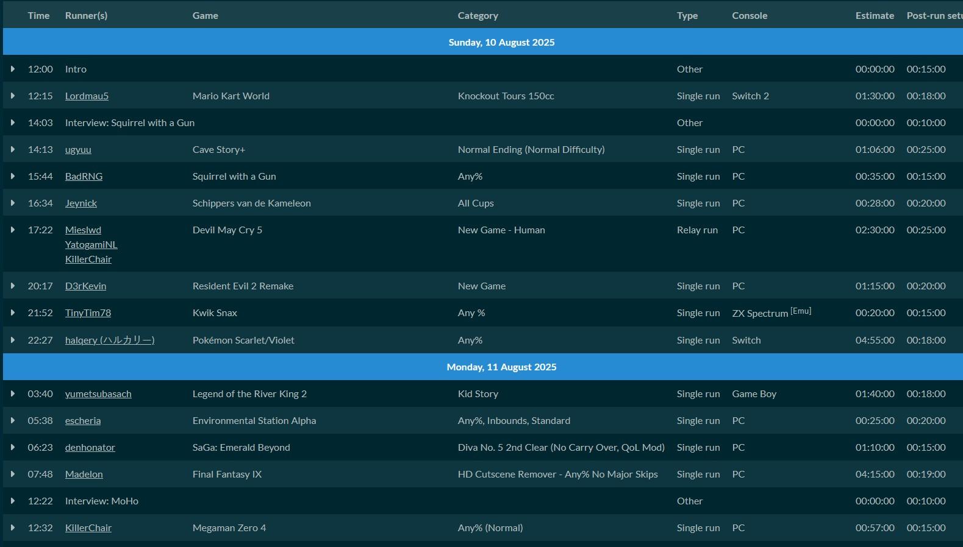Click the Category column header

point(478,15)
